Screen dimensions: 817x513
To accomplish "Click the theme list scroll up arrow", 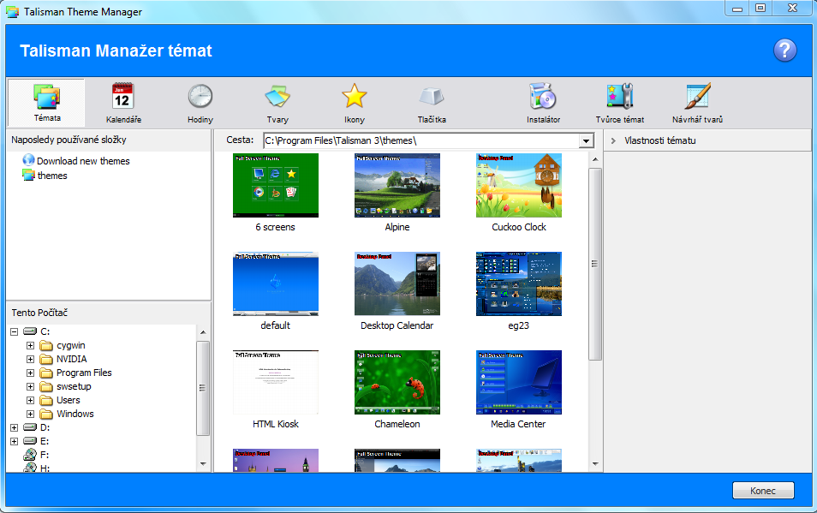I will point(595,159).
